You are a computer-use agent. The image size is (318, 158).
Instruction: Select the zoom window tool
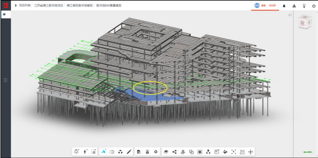pyautogui.click(x=93, y=151)
